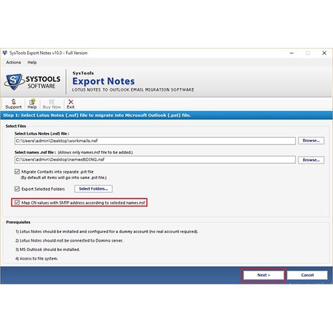
Task: Toggle Map CN values with SMTP address
Action: [17, 202]
